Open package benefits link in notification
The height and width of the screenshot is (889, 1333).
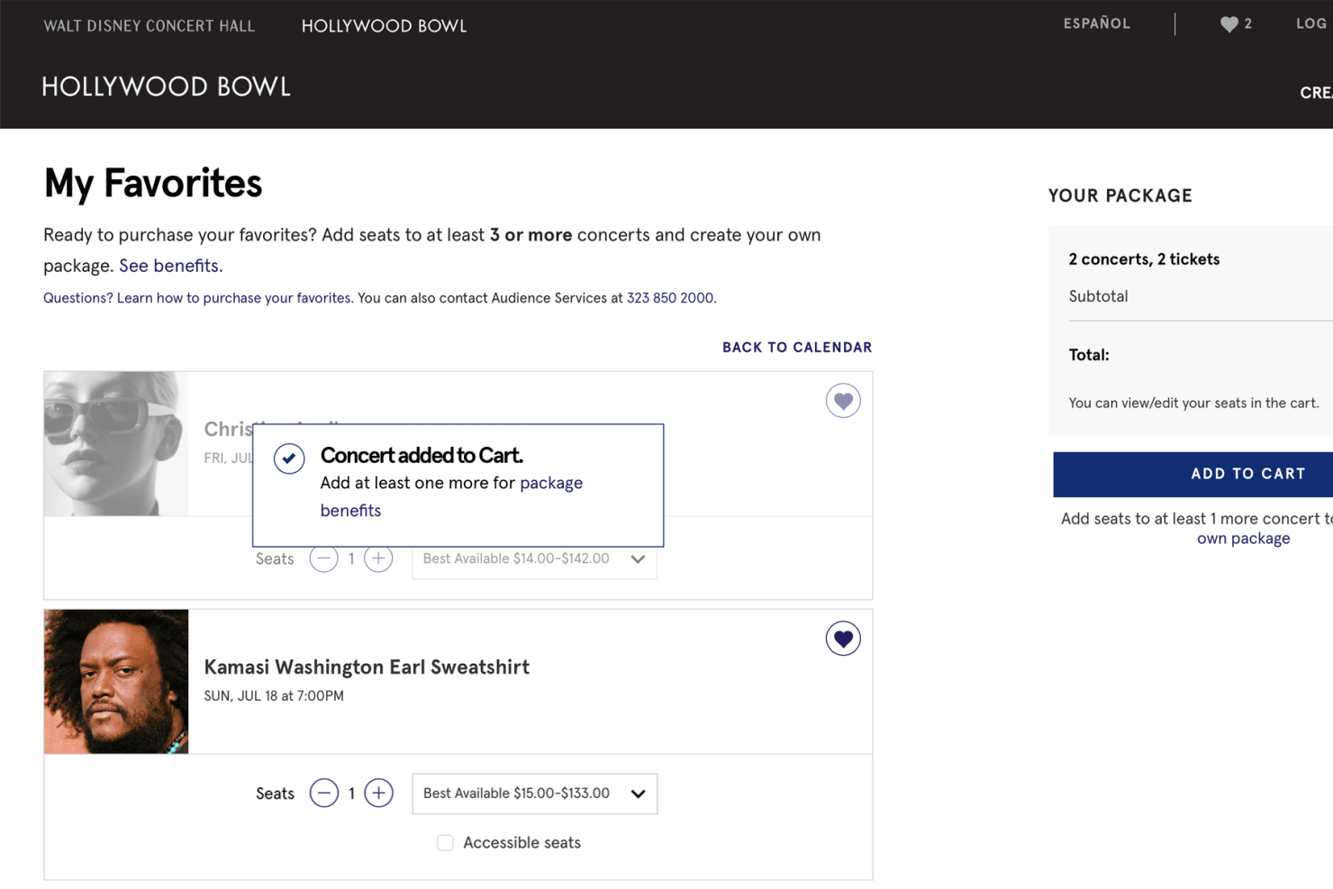[451, 496]
